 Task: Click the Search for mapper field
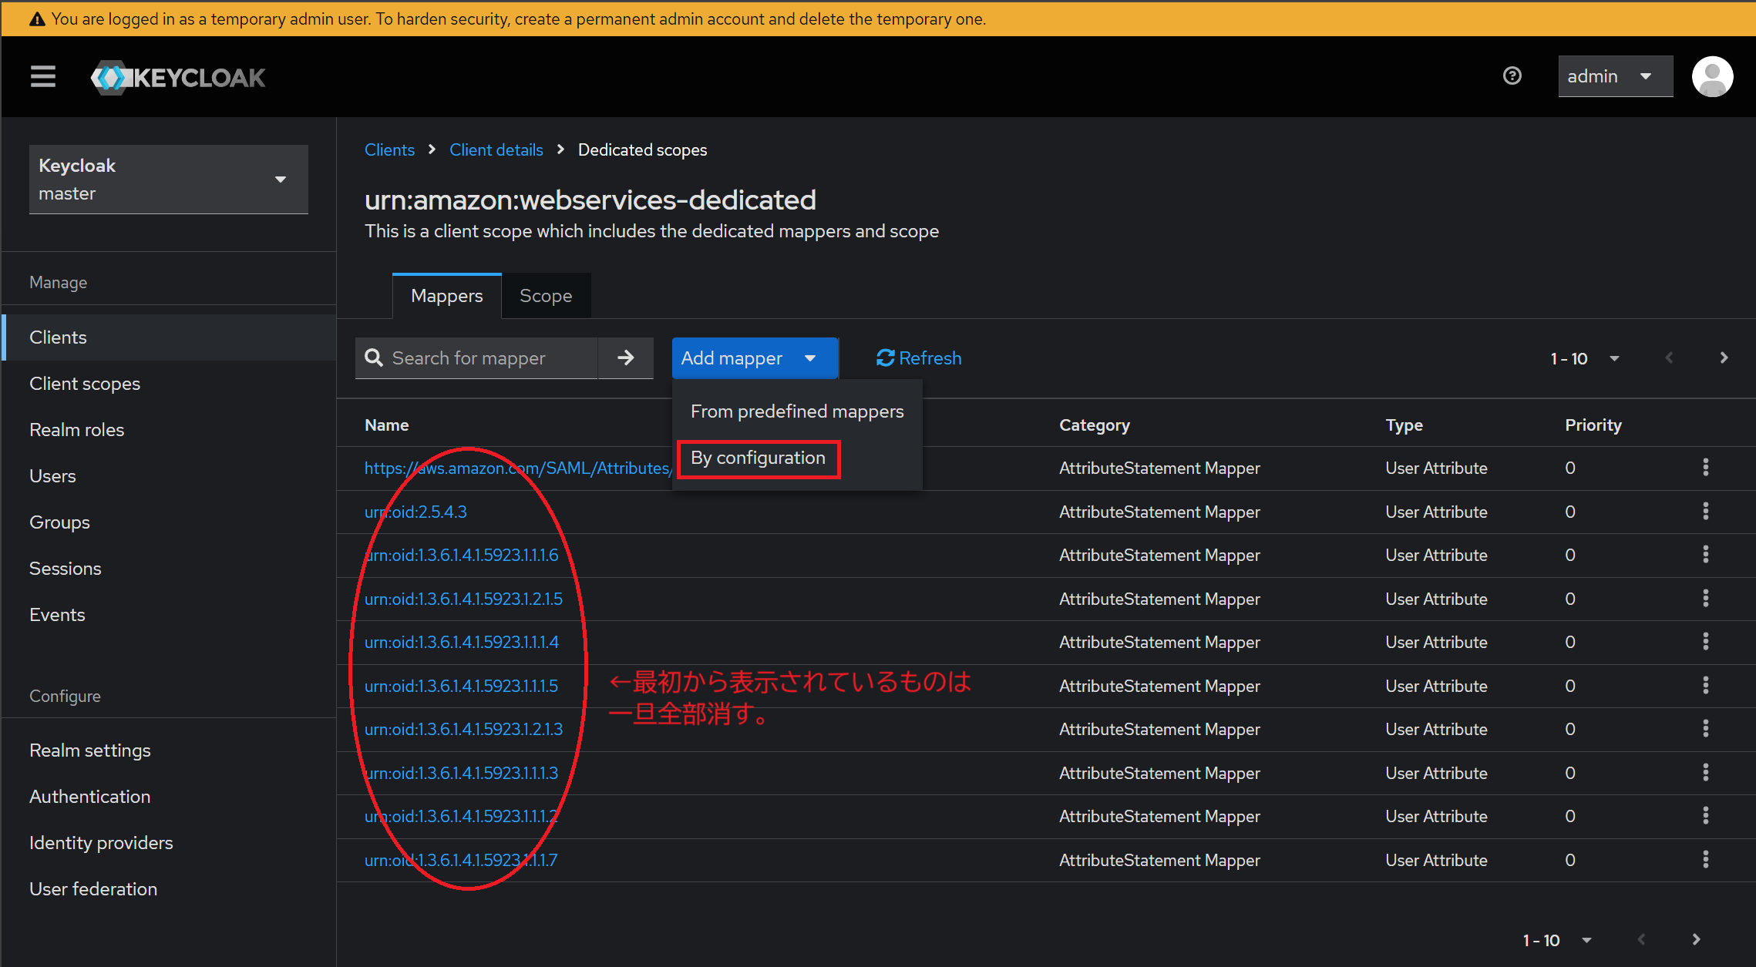[489, 358]
